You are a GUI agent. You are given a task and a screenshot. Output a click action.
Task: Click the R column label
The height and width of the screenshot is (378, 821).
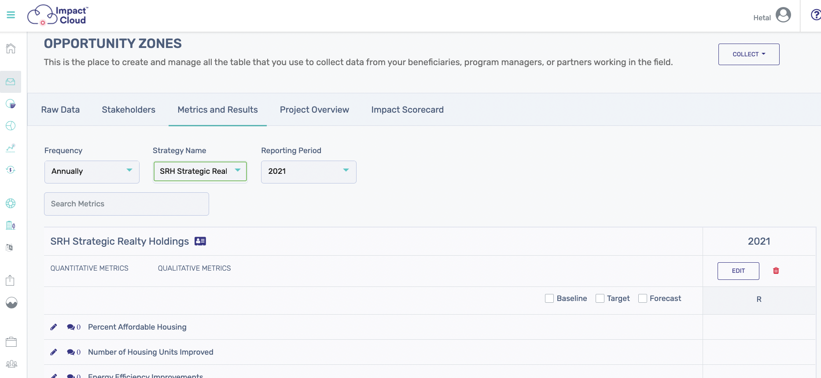[x=759, y=299]
